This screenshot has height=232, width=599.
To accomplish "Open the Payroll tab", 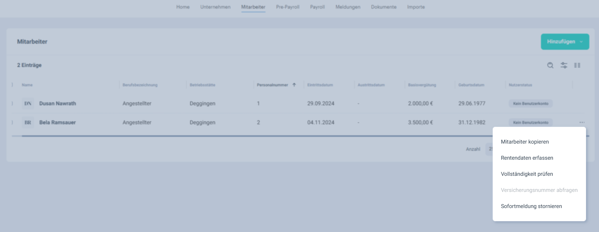I will pos(317,7).
